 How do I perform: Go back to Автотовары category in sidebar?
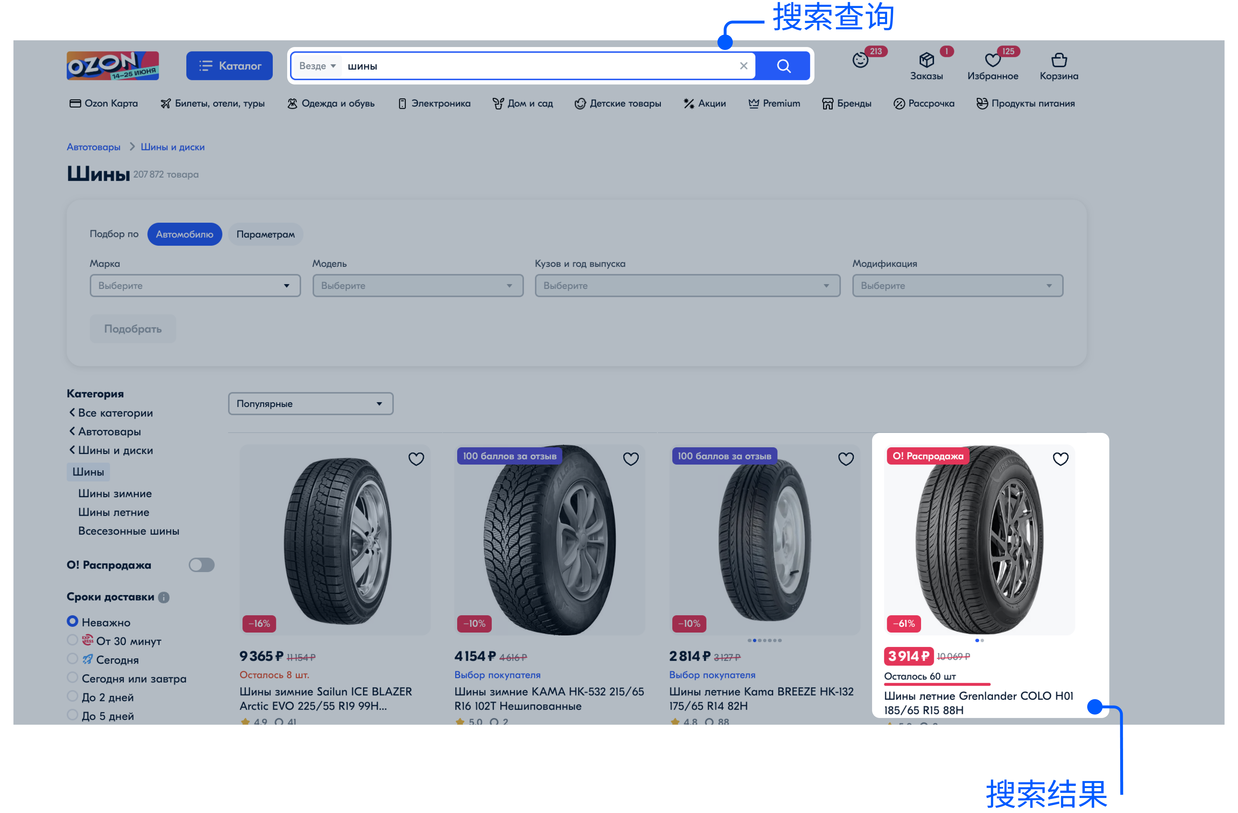pos(105,431)
